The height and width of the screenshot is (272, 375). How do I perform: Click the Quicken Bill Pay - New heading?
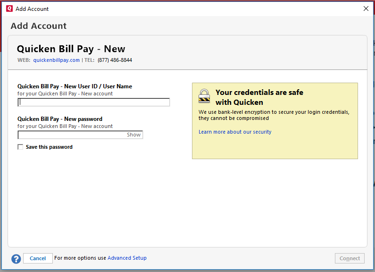pos(71,49)
